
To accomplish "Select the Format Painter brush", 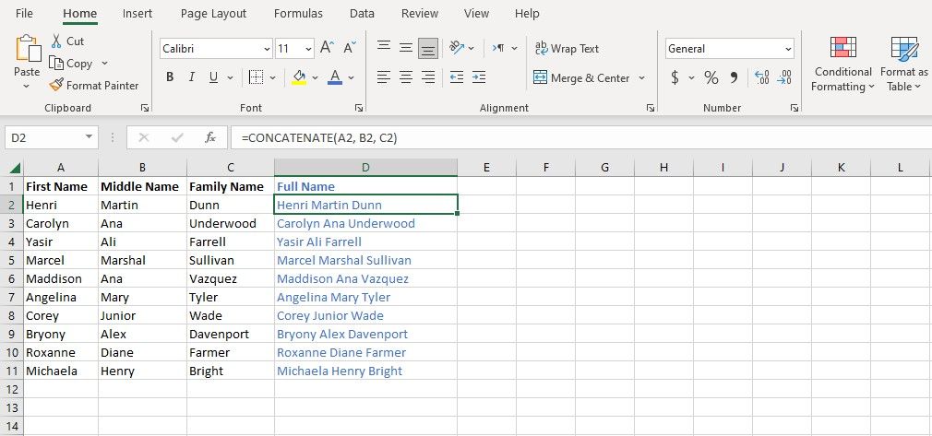I will click(x=57, y=86).
